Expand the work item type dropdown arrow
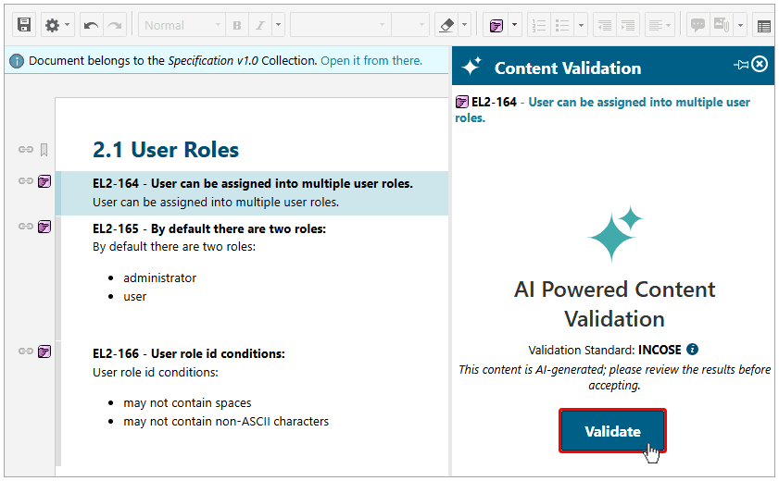Screen dimensions: 779x481 (x=515, y=25)
